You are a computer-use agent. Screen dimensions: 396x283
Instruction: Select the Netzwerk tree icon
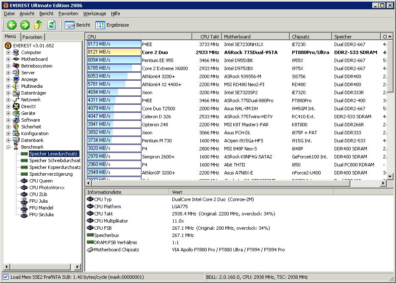pyautogui.click(x=16, y=100)
